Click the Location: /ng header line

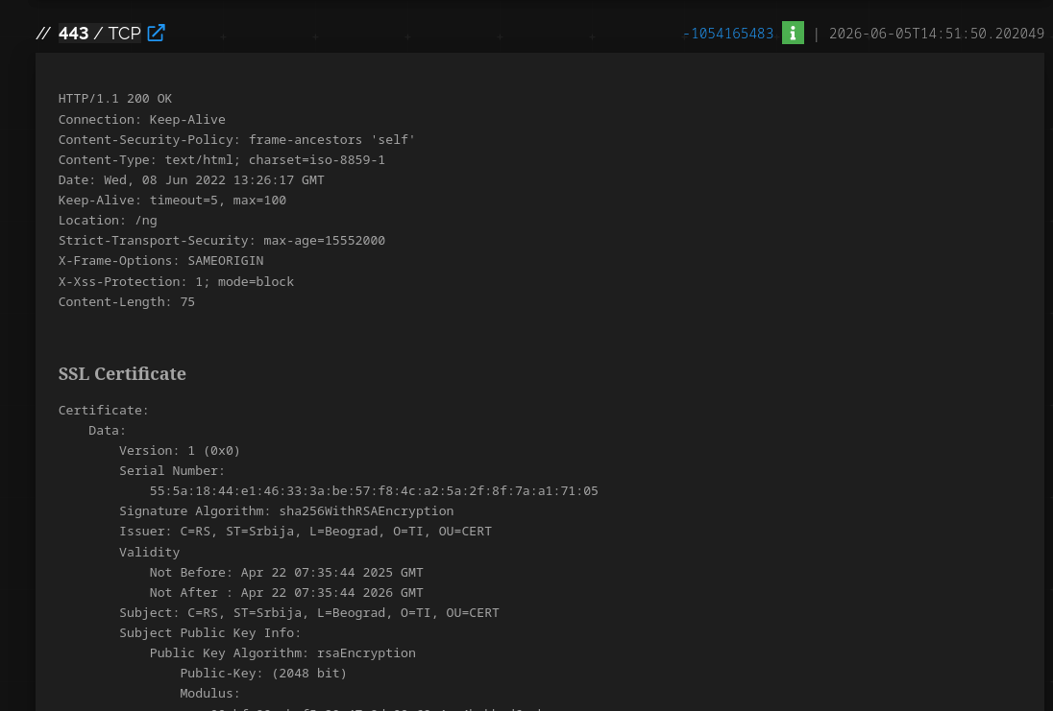[108, 220]
